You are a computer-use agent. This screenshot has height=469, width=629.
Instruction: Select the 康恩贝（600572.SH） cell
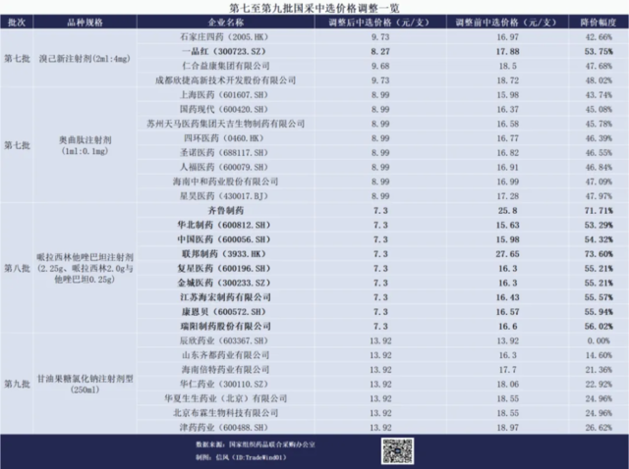click(x=225, y=312)
